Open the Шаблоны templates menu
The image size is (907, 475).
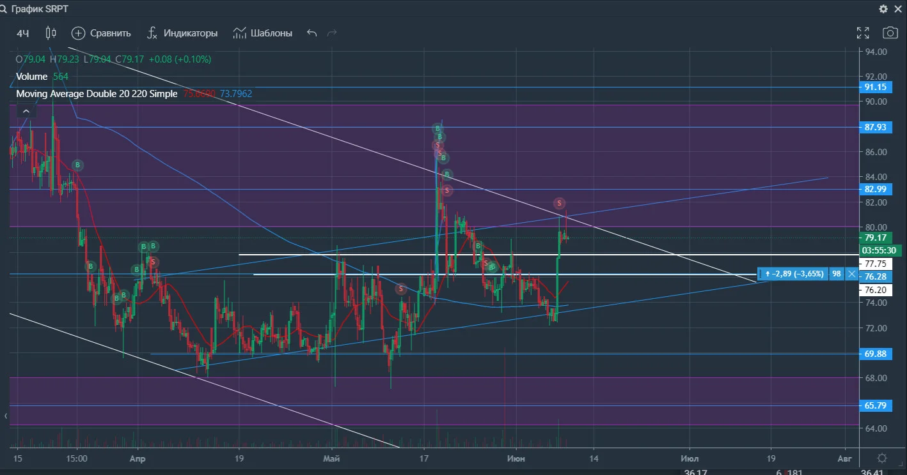(x=263, y=33)
